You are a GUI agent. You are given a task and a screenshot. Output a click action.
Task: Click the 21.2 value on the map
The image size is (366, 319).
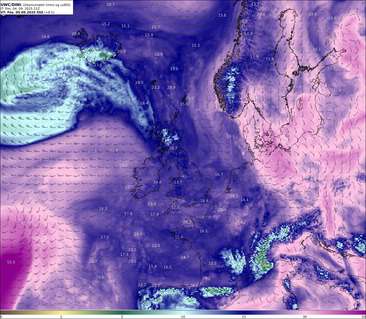(x=156, y=87)
